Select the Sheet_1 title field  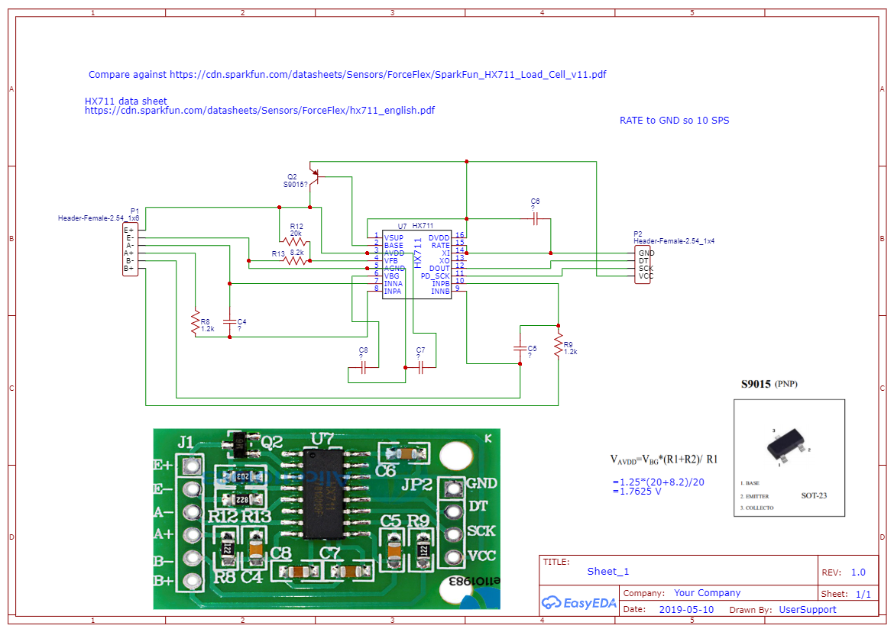click(607, 571)
